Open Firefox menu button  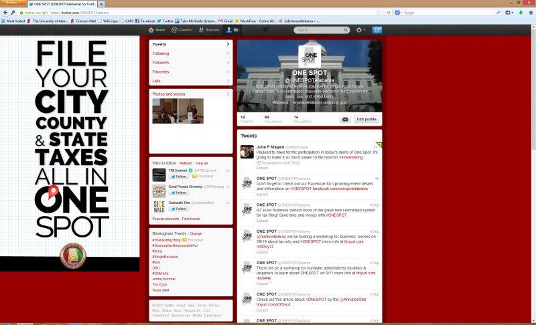(x=13, y=3)
